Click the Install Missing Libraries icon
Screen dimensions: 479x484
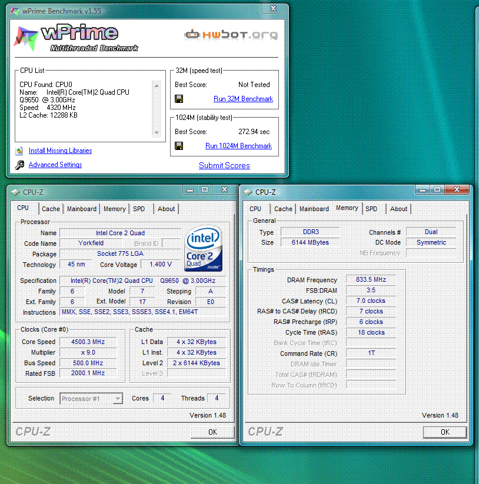pos(19,151)
